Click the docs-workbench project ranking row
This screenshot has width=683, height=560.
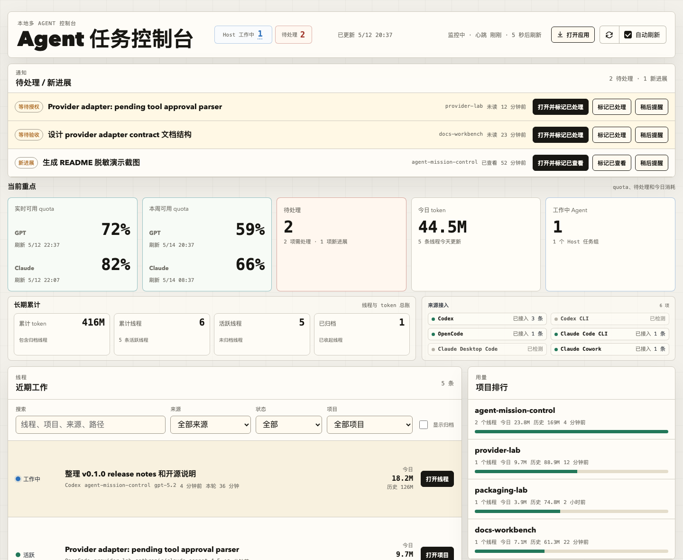(572, 539)
